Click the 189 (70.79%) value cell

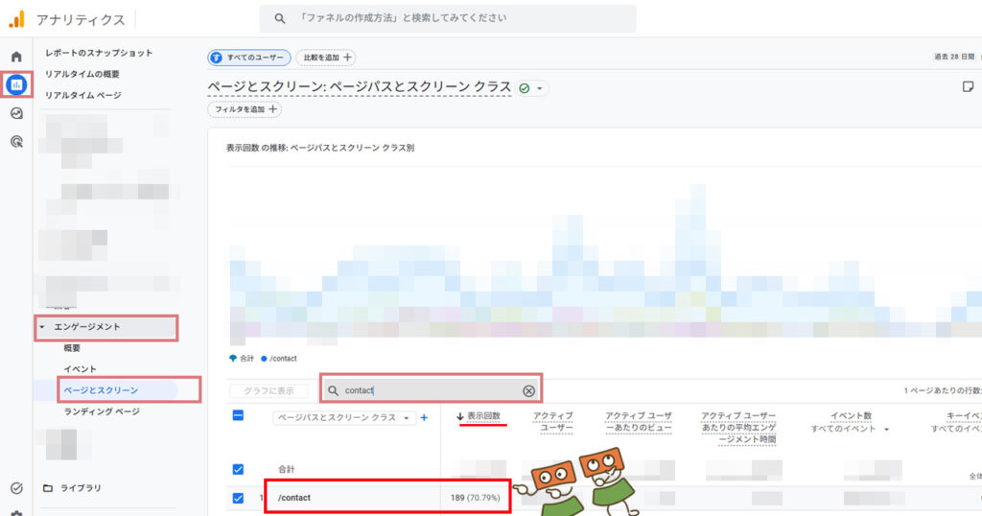[x=476, y=498]
